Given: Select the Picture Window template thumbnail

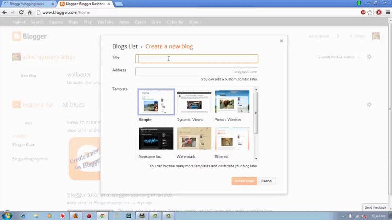Looking at the screenshot, I should (232, 102).
